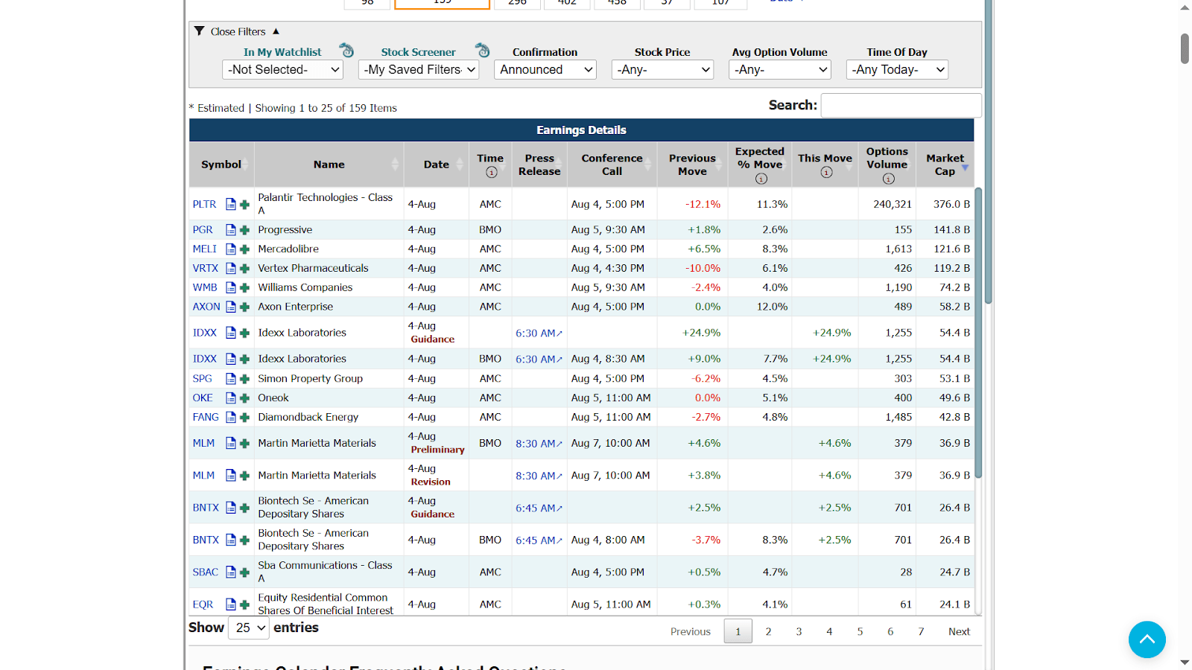This screenshot has height=670, width=1192.
Task: Open the Confirmation dropdown showing Announced
Action: coord(545,70)
